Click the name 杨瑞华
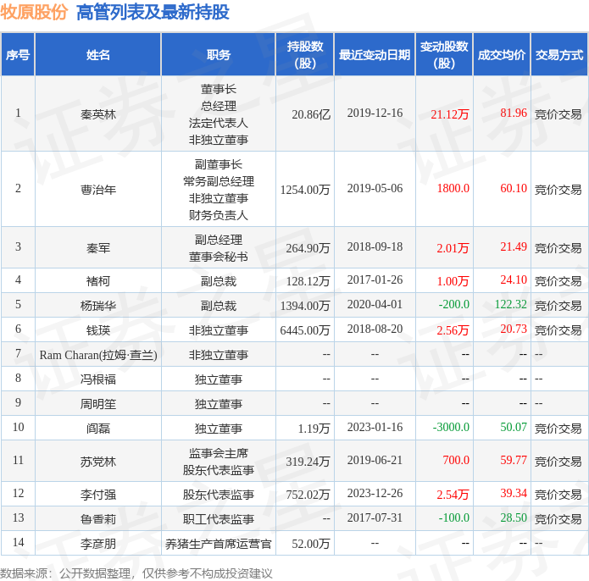The height and width of the screenshot is (581, 589). coord(98,306)
